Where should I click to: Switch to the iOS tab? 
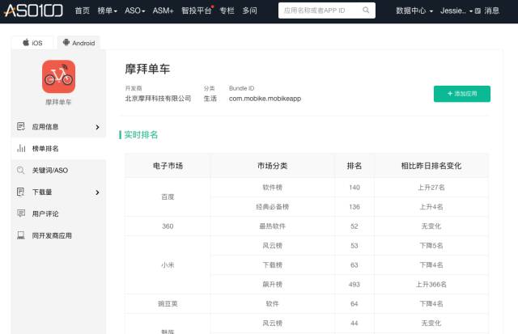coord(32,43)
